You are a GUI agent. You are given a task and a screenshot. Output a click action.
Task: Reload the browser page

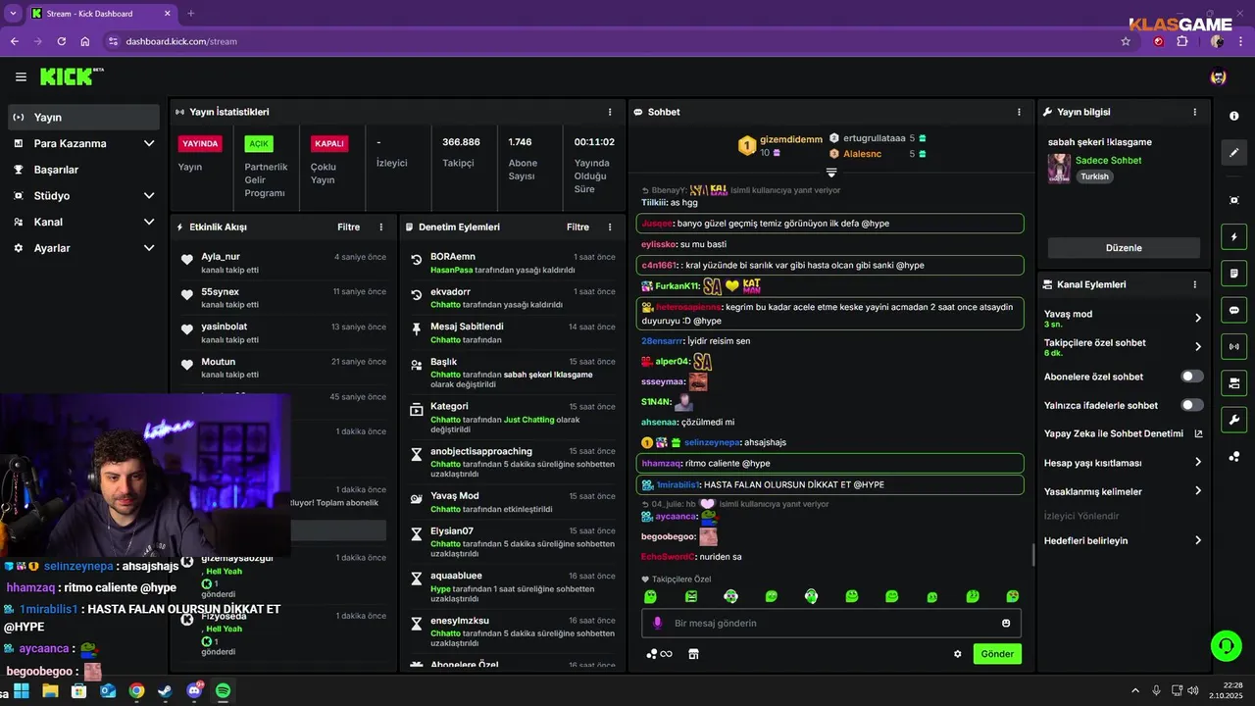[62, 41]
